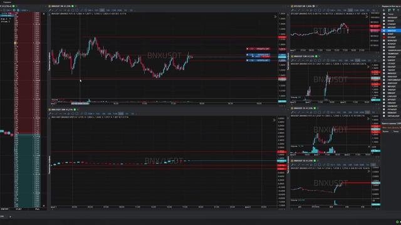Open the watchlist filter funnel icon
This screenshot has height=225, width=401.
pyautogui.click(x=394, y=10)
